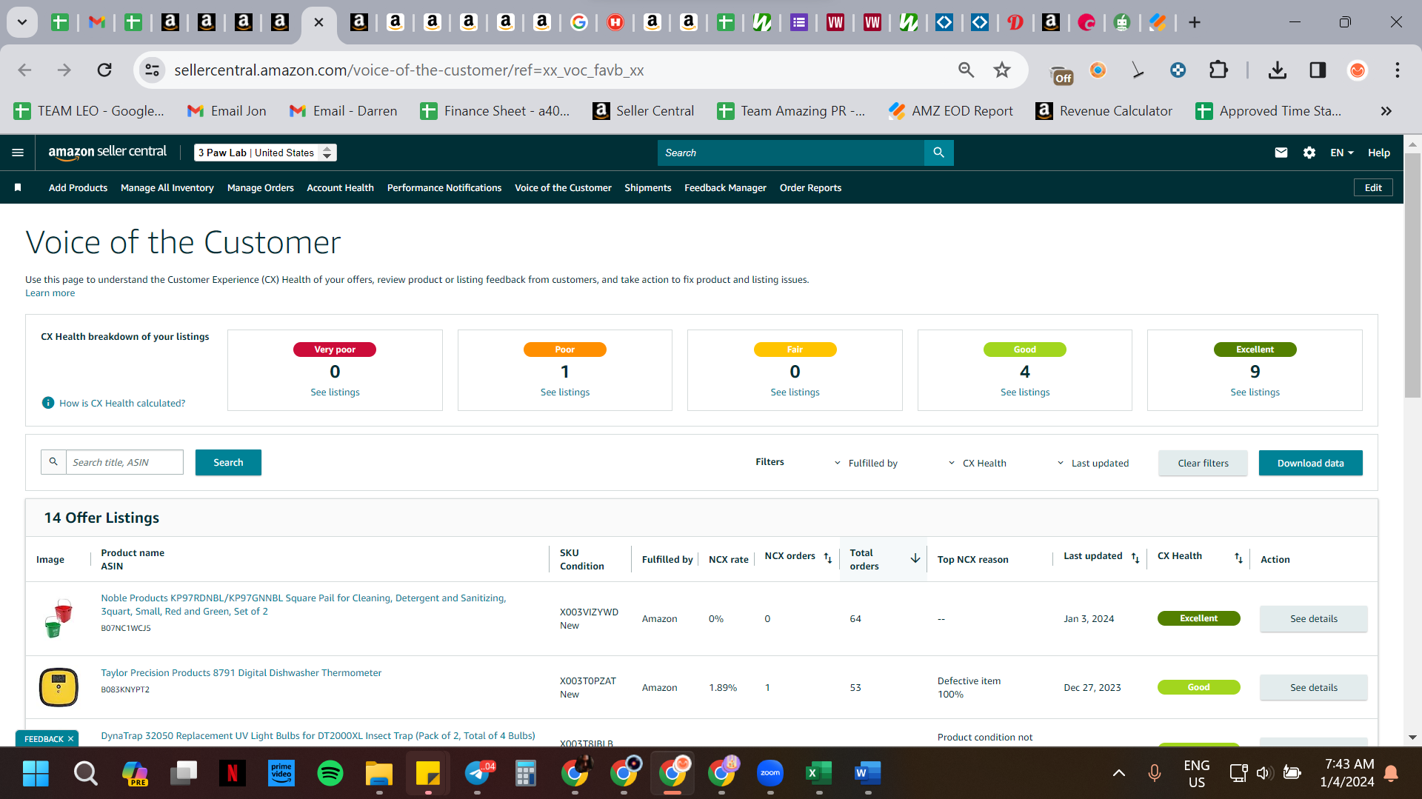Open Spotify from the taskbar
The image size is (1422, 799).
tap(330, 773)
